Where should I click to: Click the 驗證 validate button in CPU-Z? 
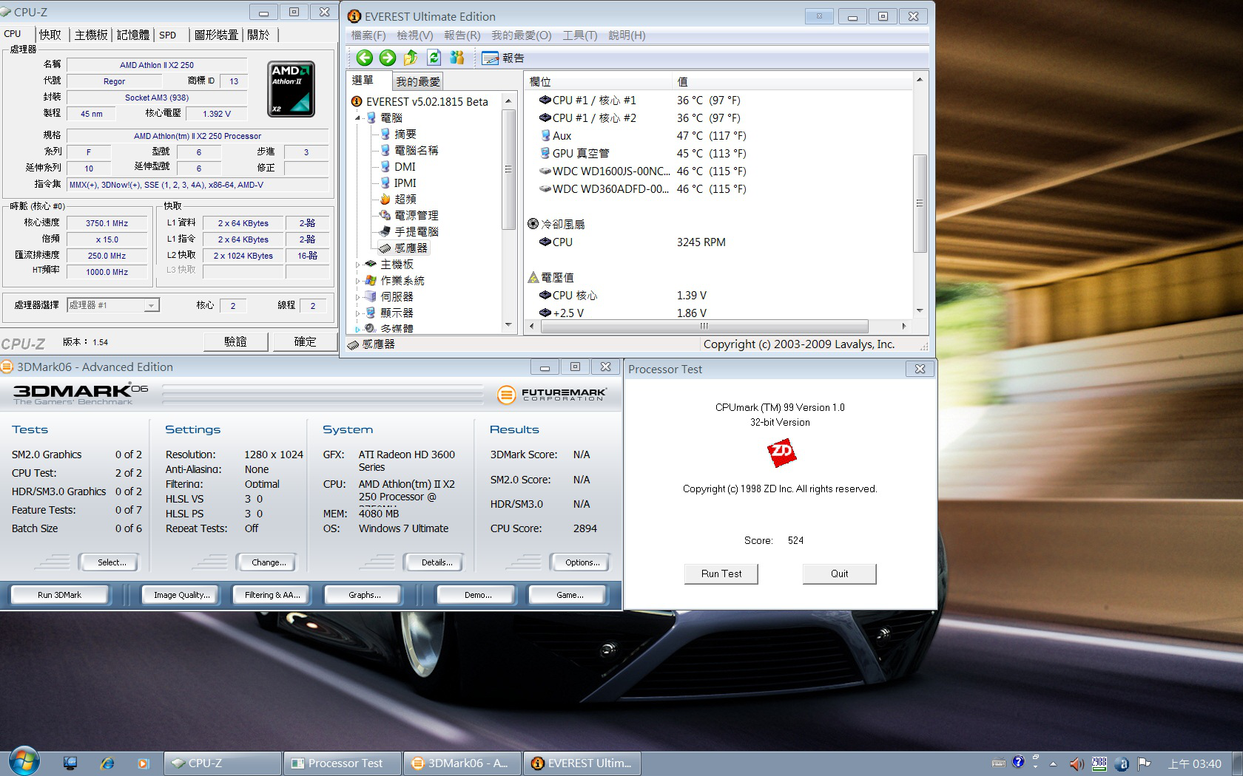click(x=235, y=341)
